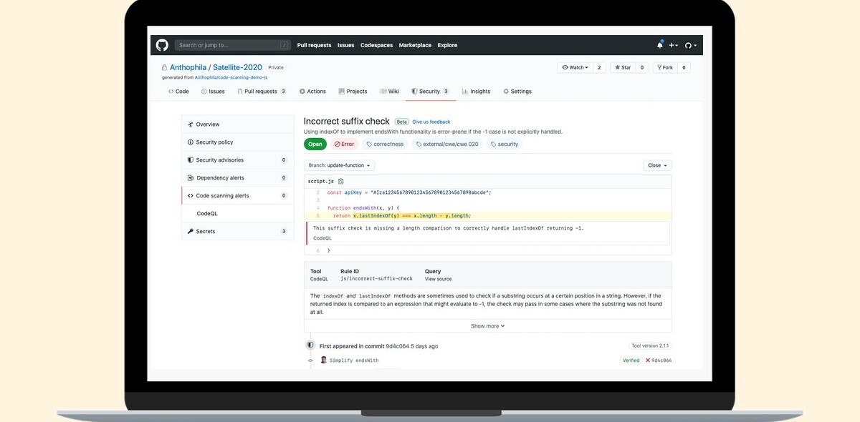Click the shield icon near First appeared in commit
860x422 pixels.
click(x=310, y=345)
